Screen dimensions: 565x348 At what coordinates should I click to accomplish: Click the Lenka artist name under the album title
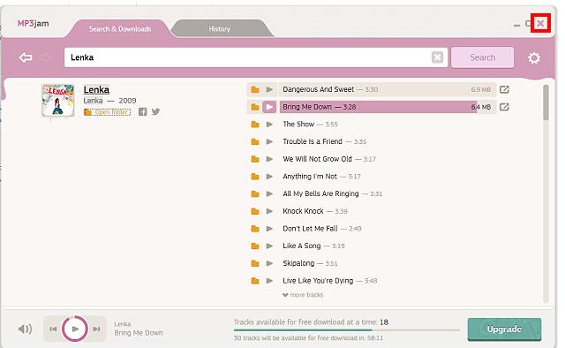tap(93, 101)
